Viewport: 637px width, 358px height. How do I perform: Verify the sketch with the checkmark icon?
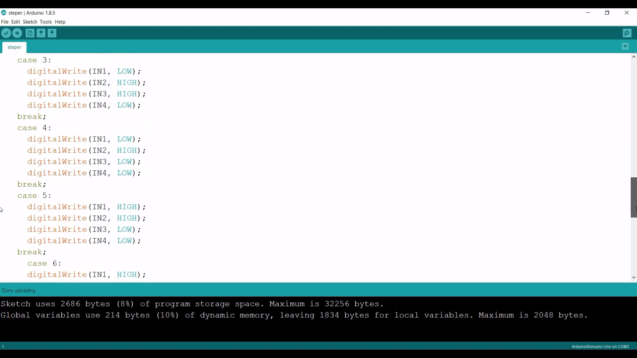(x=6, y=33)
